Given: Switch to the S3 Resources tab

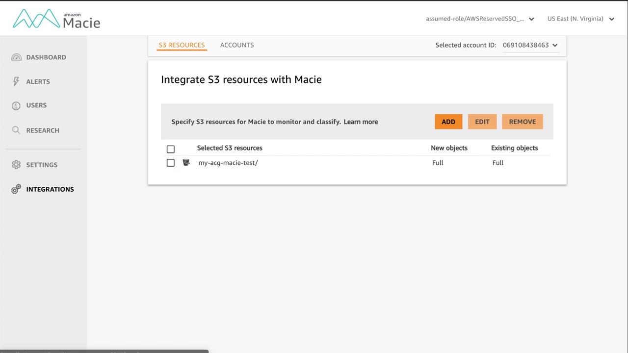Looking at the screenshot, I should coord(182,45).
